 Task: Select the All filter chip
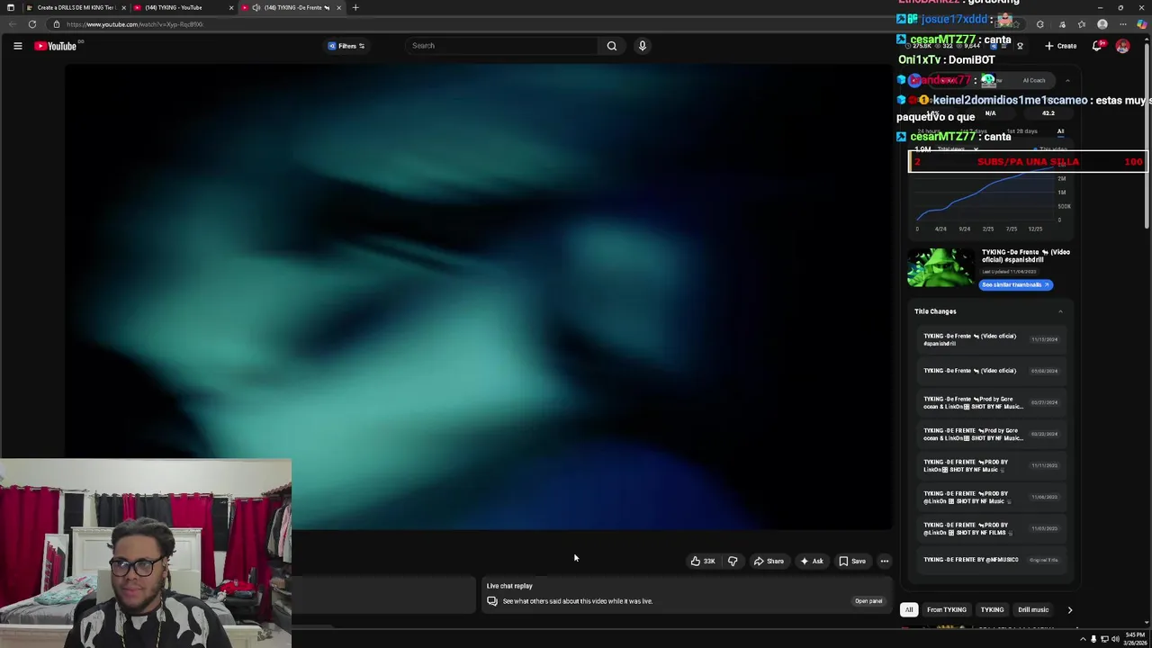click(x=909, y=610)
